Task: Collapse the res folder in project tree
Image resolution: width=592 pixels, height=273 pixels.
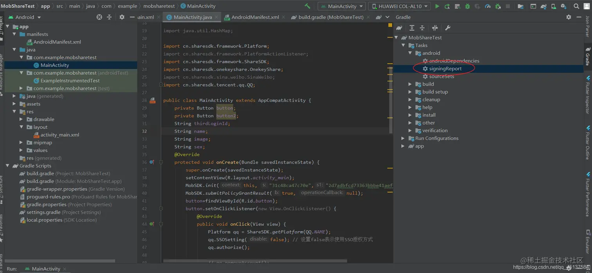Action: [x=14, y=112]
